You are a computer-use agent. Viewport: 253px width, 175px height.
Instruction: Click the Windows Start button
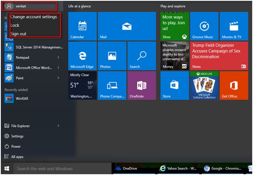(7, 169)
